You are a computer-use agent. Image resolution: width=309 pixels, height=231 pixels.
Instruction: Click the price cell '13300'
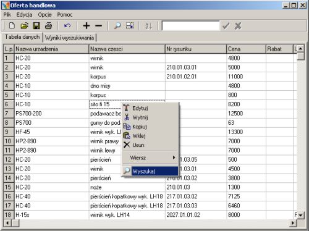point(246,132)
